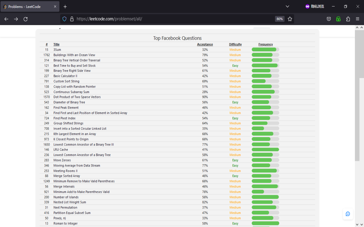Open Diameter of Binary Tree

[69, 102]
